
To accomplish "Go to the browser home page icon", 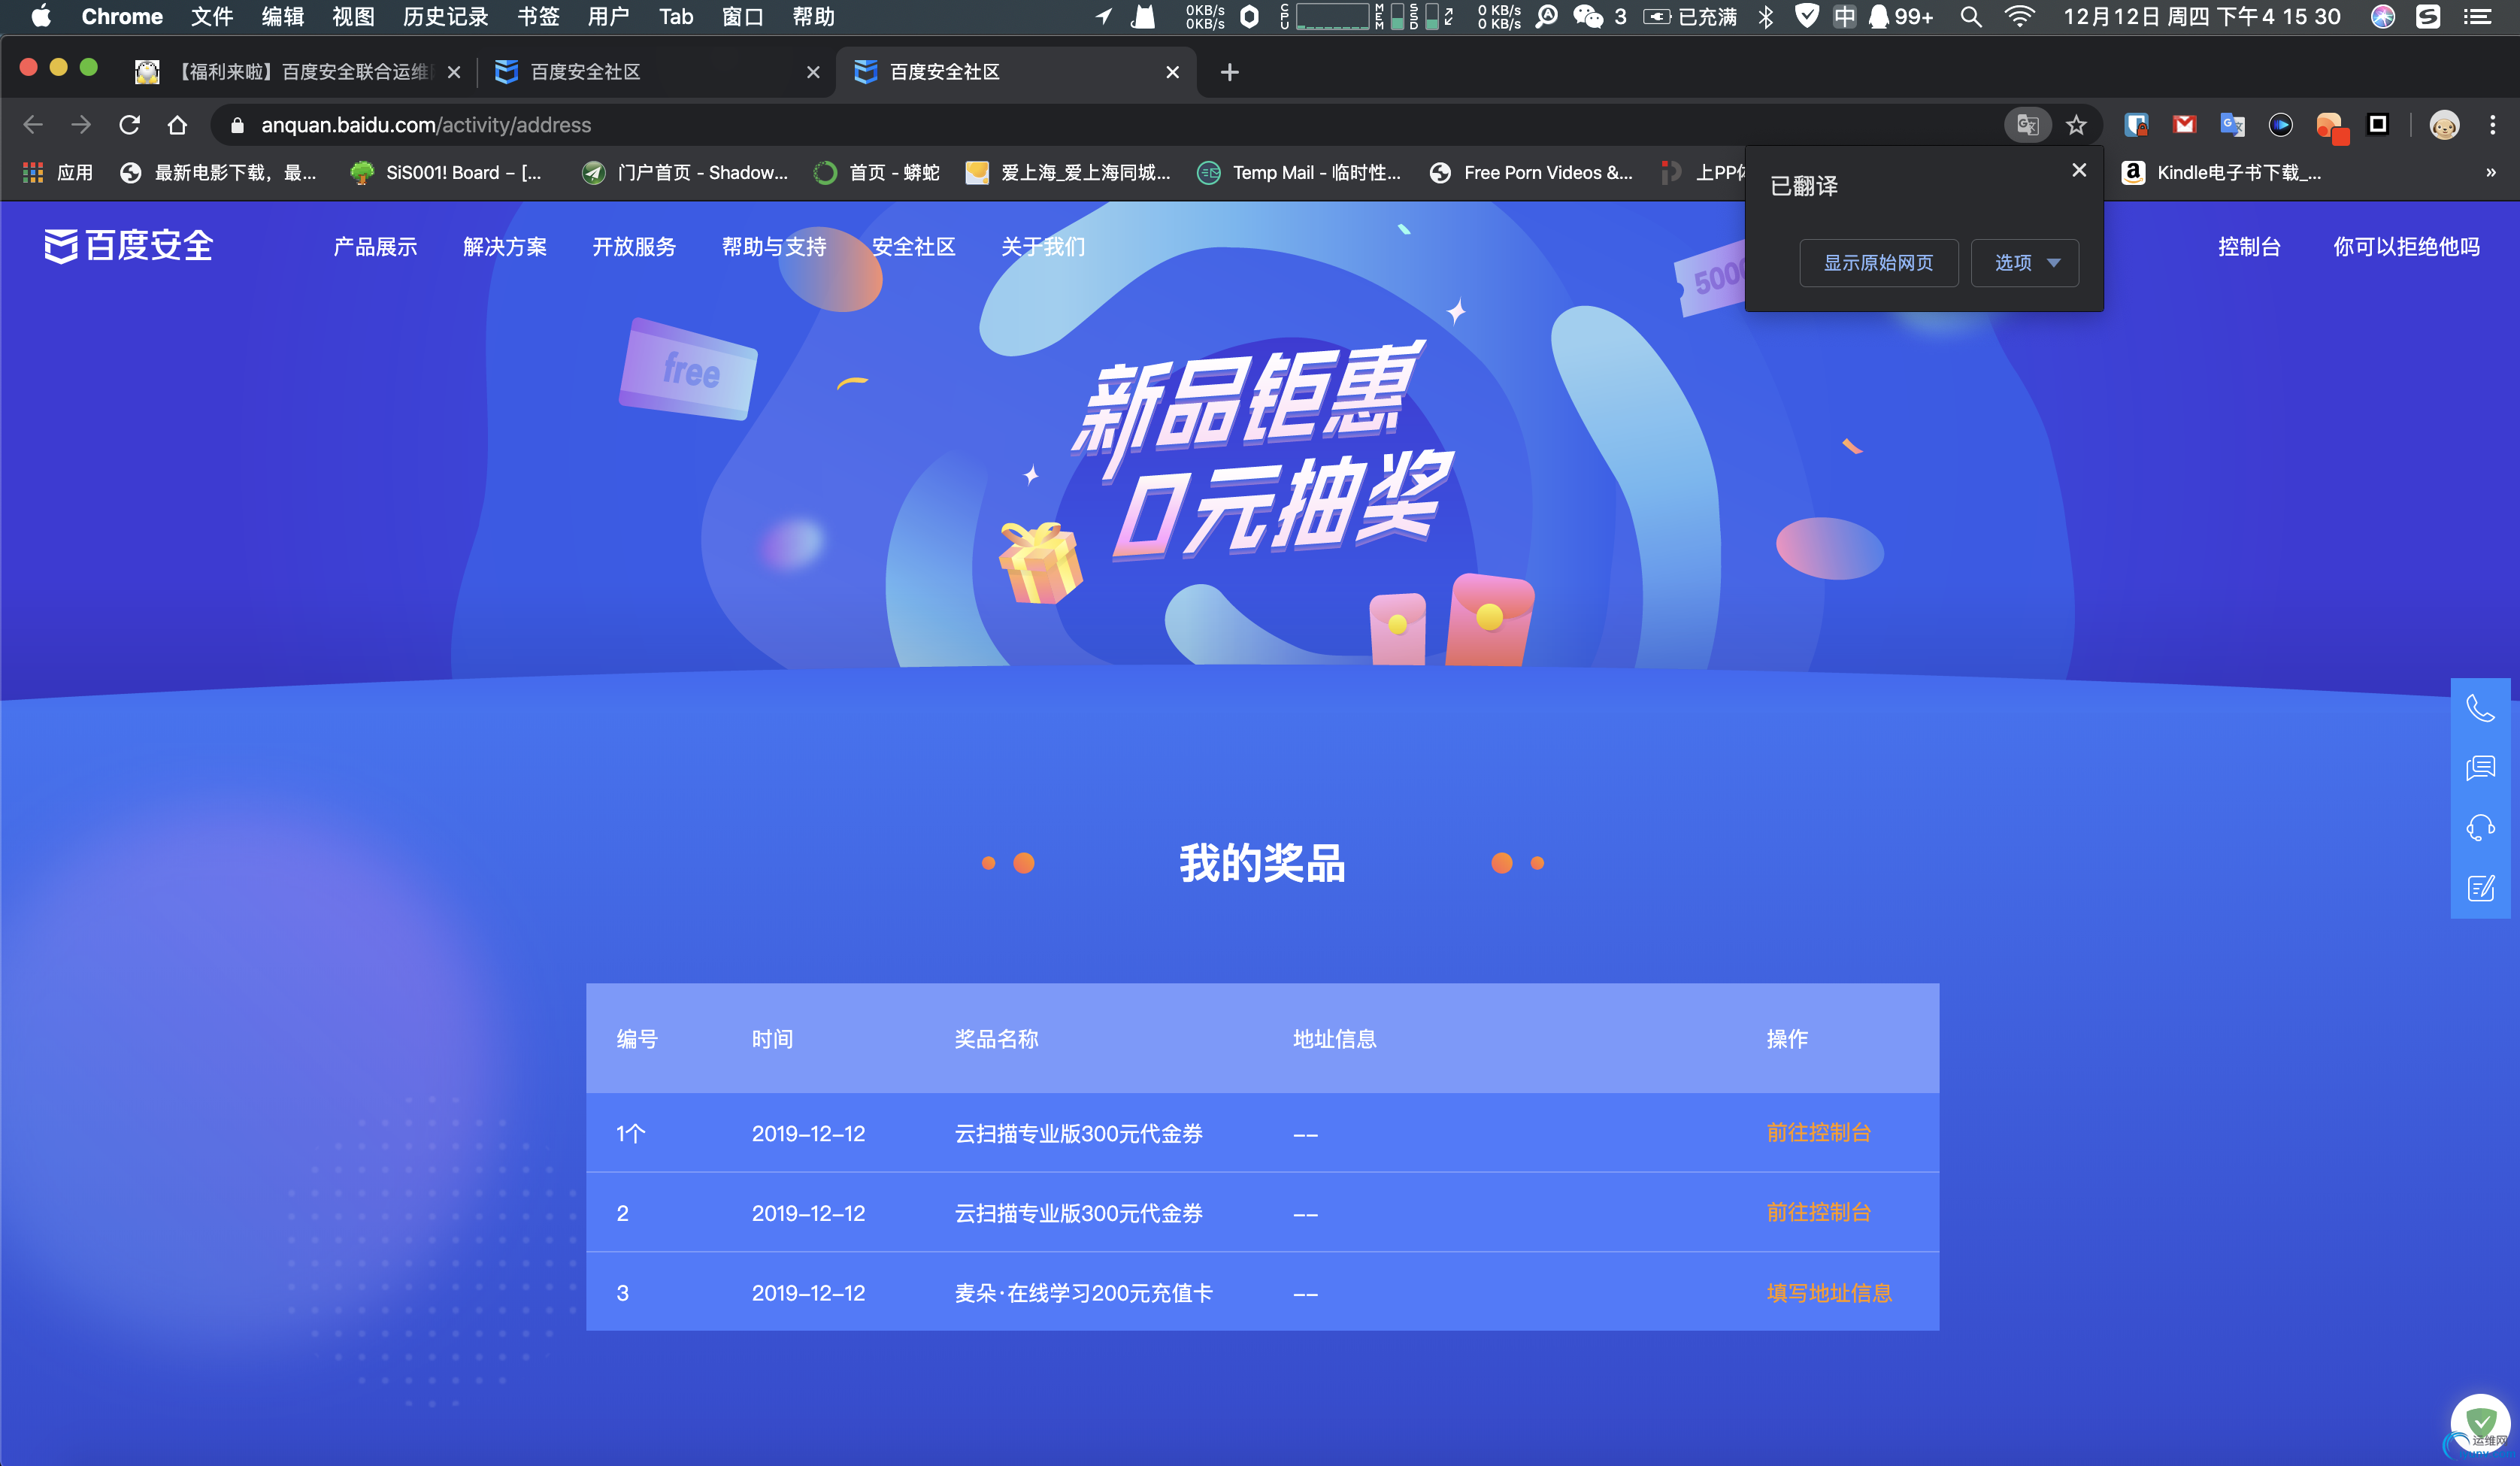I will click(x=177, y=125).
